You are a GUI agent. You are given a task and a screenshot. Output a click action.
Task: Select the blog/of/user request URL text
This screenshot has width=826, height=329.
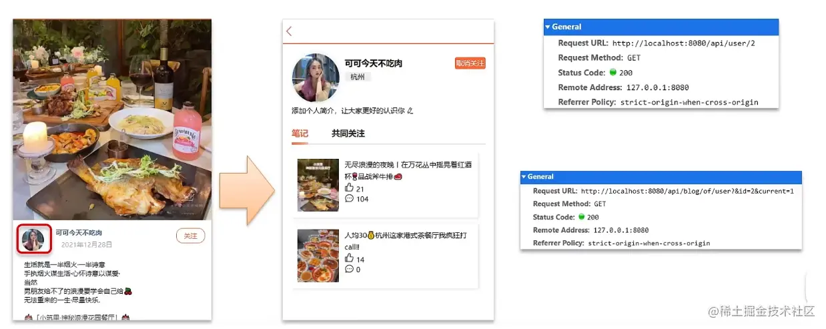(687, 191)
